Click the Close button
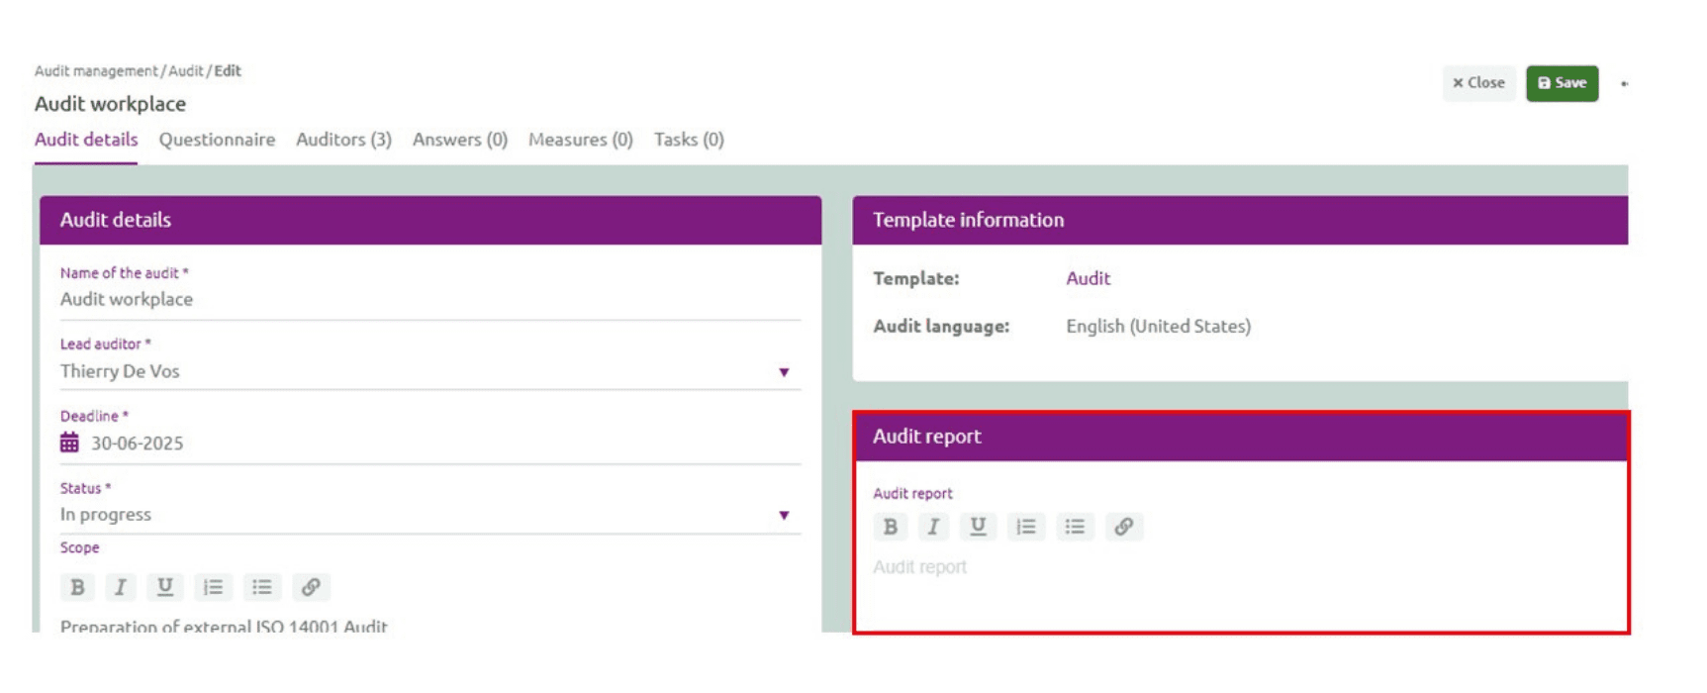 (1478, 83)
